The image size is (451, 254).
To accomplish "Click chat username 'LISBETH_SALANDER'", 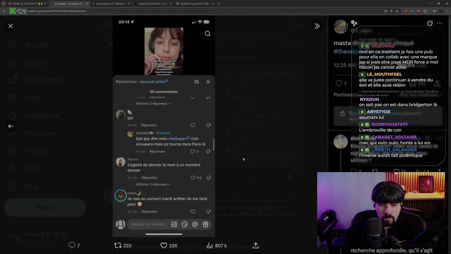I will click(394, 150).
